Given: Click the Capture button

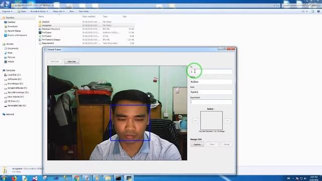Looking at the screenshot, I should pyautogui.click(x=197, y=144).
